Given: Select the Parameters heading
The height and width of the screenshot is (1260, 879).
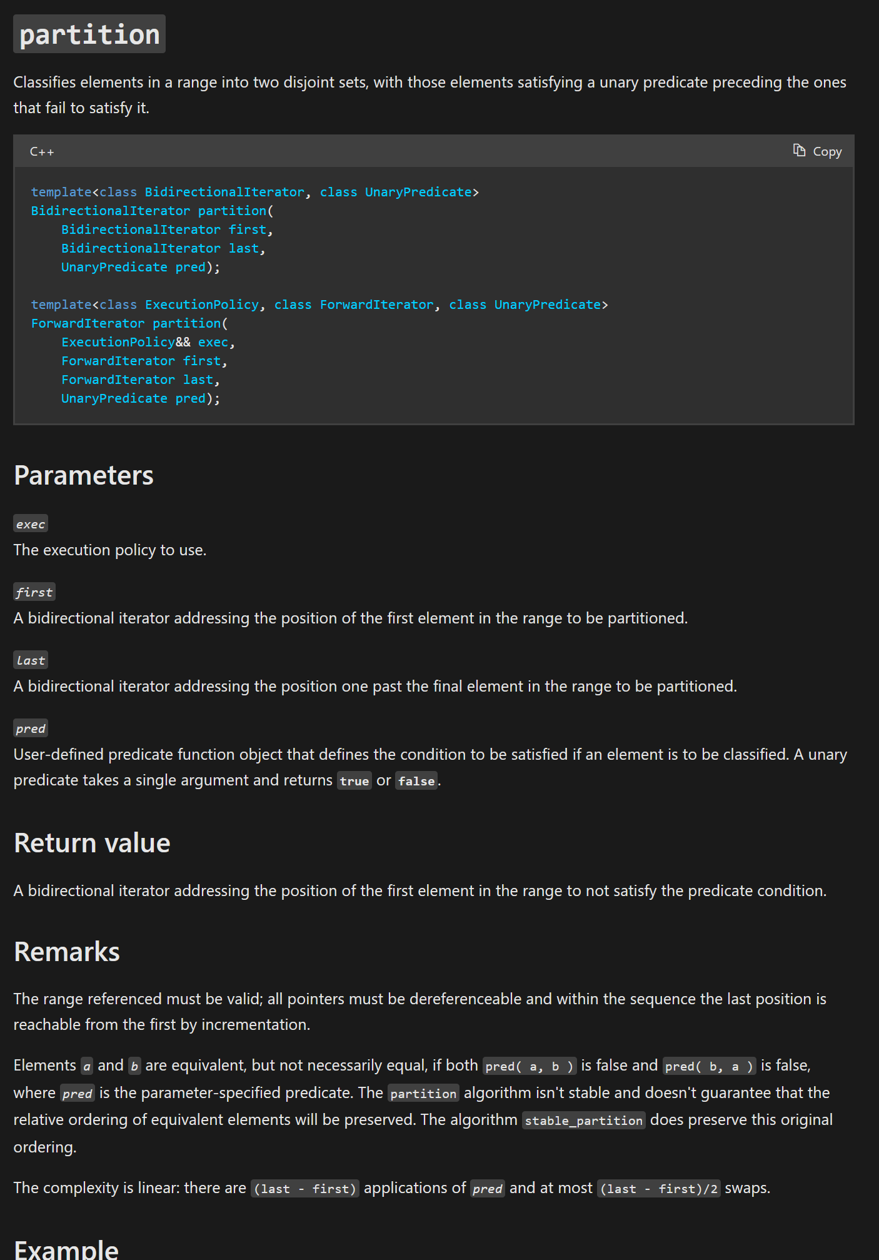Looking at the screenshot, I should click(83, 475).
